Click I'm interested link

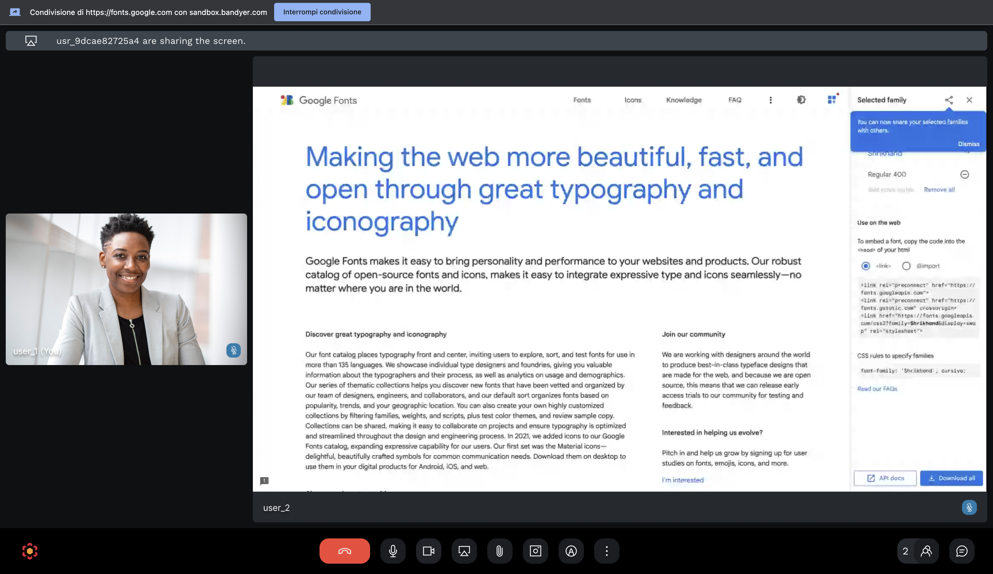point(682,480)
